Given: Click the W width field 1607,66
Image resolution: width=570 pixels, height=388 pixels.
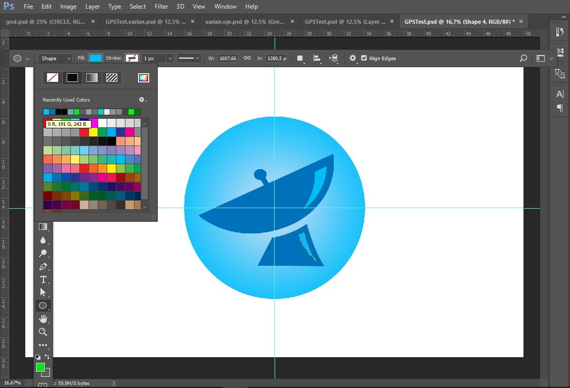Looking at the screenshot, I should tap(228, 58).
